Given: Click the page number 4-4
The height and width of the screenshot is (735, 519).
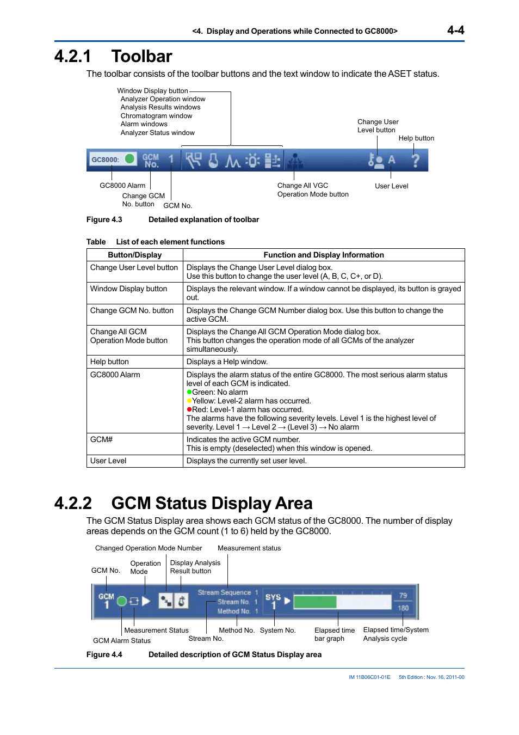Looking at the screenshot, I should click(x=456, y=30).
